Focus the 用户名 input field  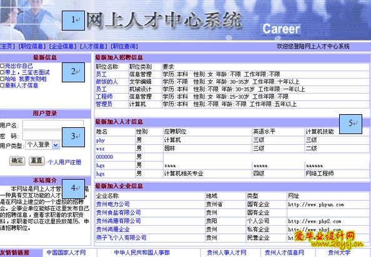[53, 125]
